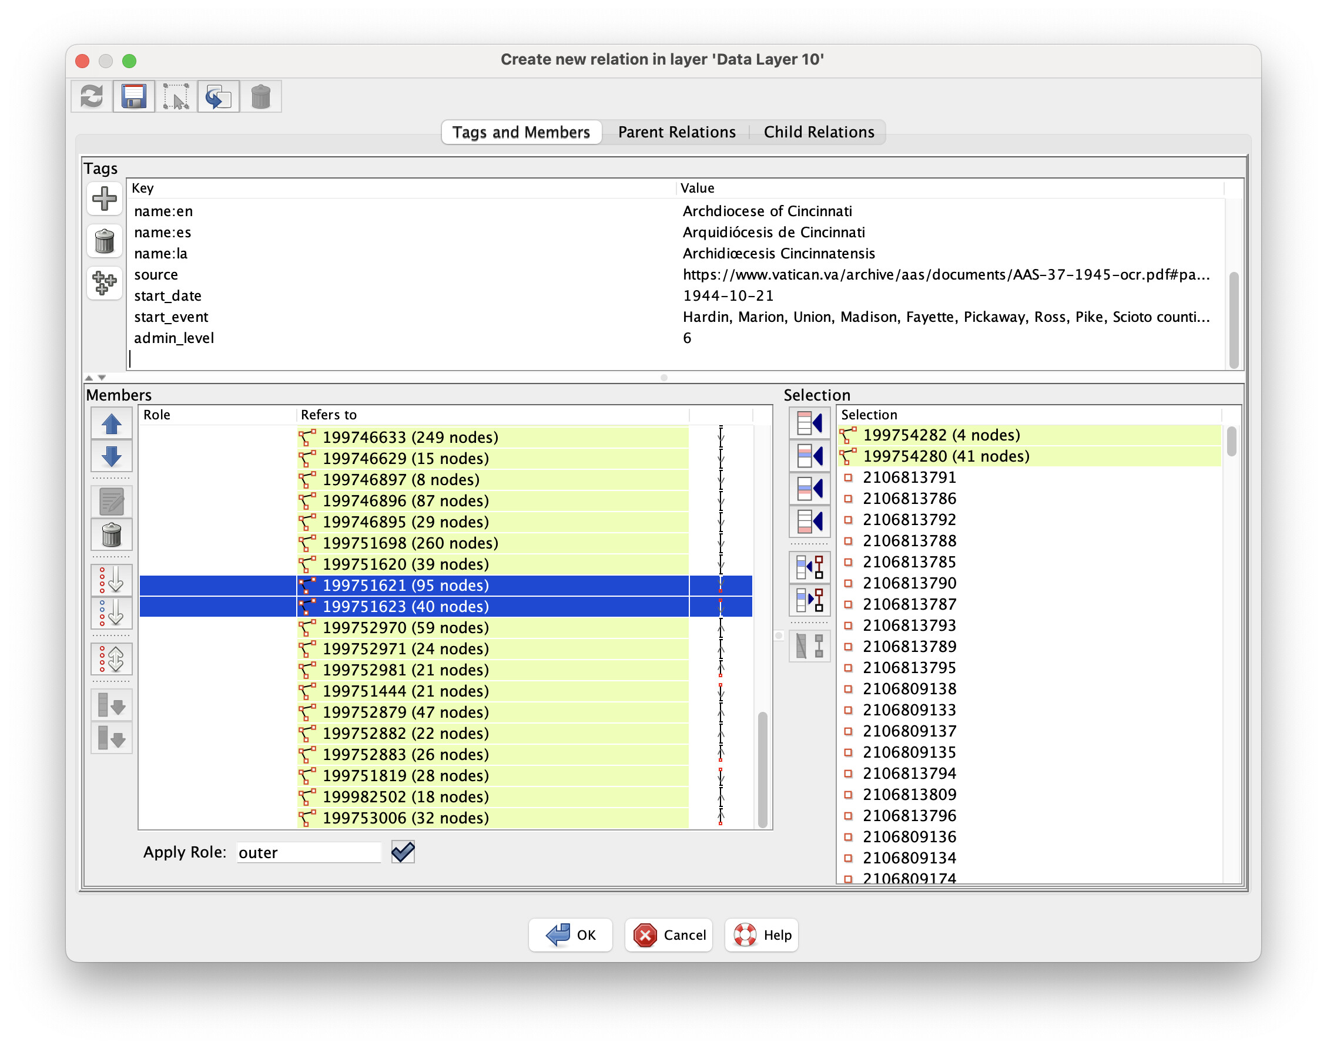The image size is (1327, 1049).
Task: Apply the outer role checkmark button
Action: coord(403,852)
